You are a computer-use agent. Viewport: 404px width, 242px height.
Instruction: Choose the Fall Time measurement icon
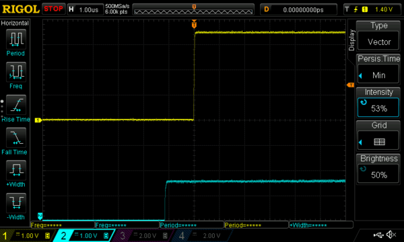click(x=16, y=137)
